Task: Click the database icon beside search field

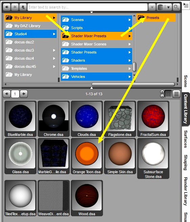Action: coord(160,7)
